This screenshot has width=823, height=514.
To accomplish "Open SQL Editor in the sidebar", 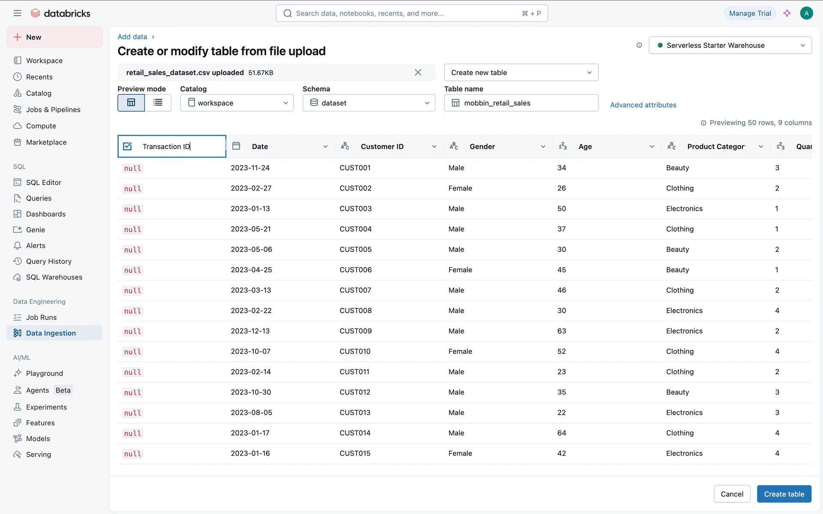I will 43,182.
